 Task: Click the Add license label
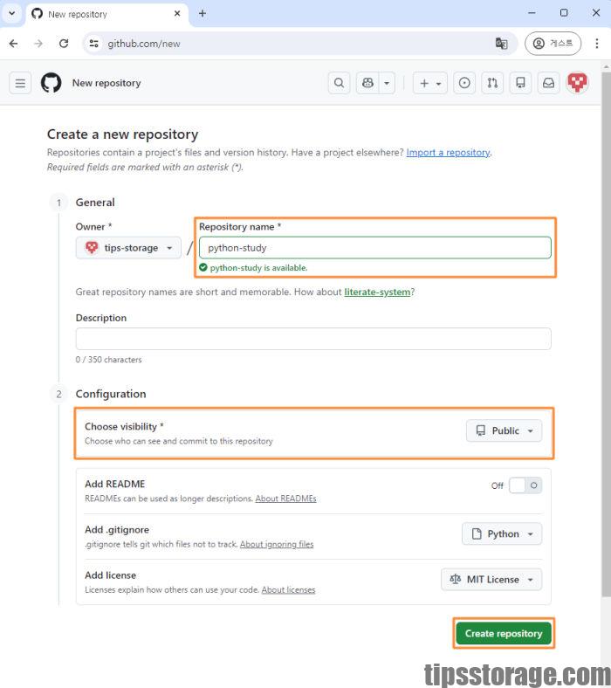point(111,575)
